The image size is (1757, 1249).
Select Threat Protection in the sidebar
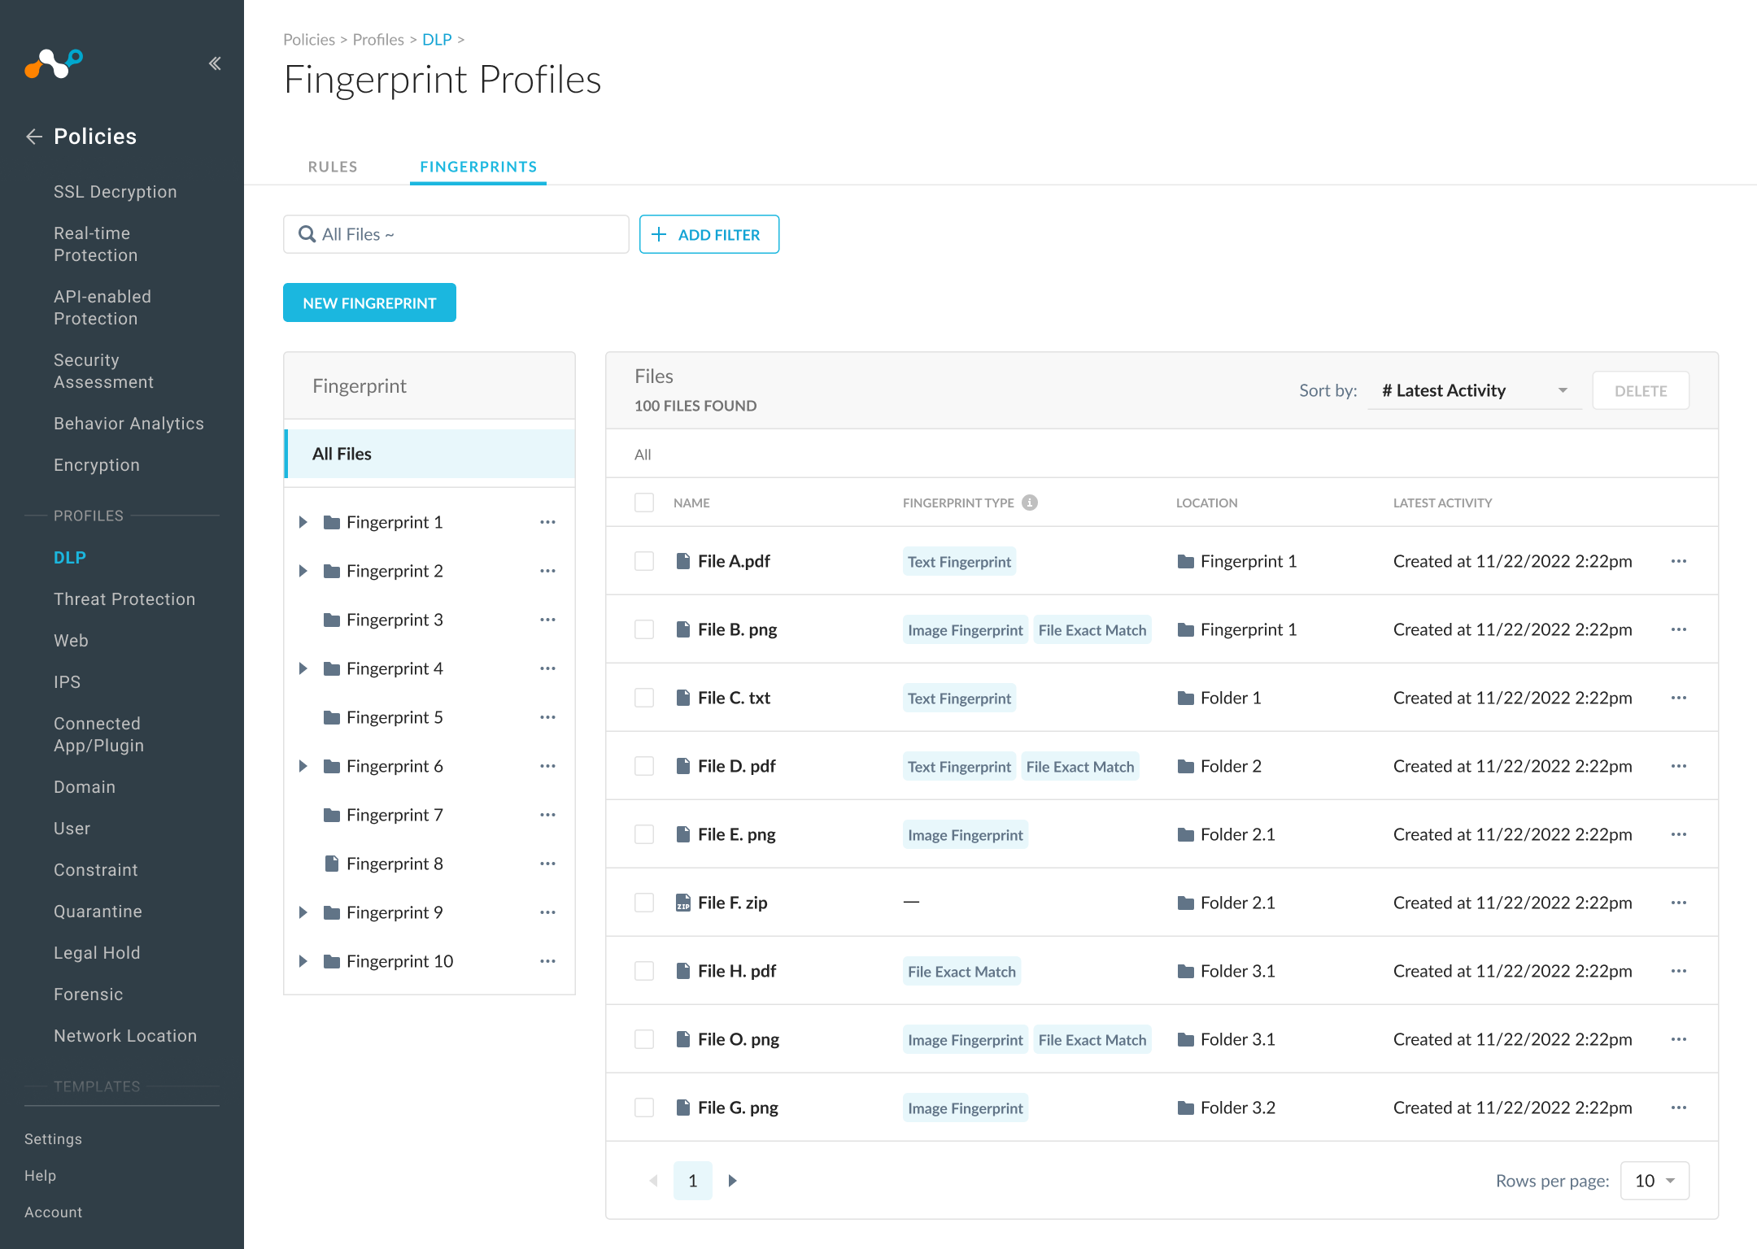(x=124, y=599)
